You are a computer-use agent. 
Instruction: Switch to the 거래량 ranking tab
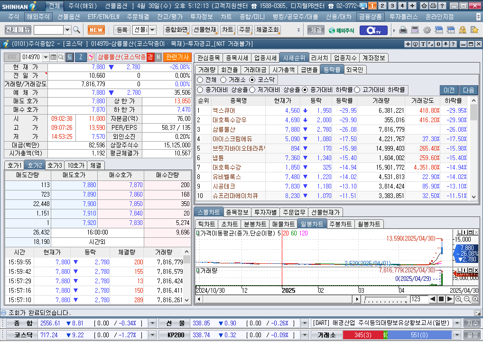(x=207, y=70)
